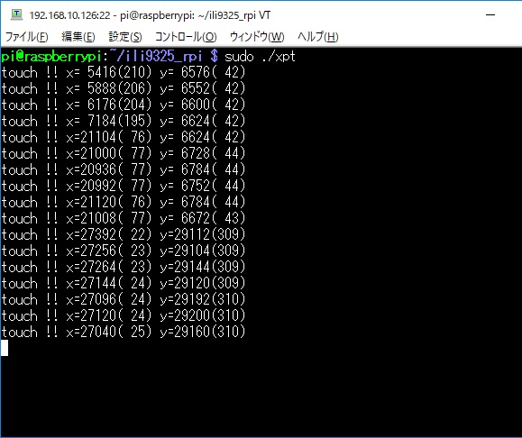Minimize the Tera Term window
Image resolution: width=522 pixels, height=438 pixels.
click(x=490, y=15)
